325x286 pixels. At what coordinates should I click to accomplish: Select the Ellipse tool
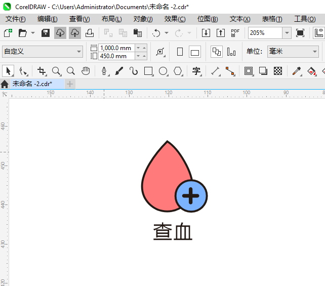[x=163, y=71]
